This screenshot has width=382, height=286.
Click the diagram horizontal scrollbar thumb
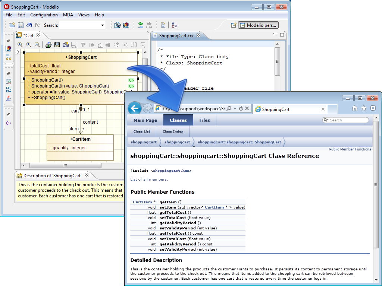click(x=65, y=165)
